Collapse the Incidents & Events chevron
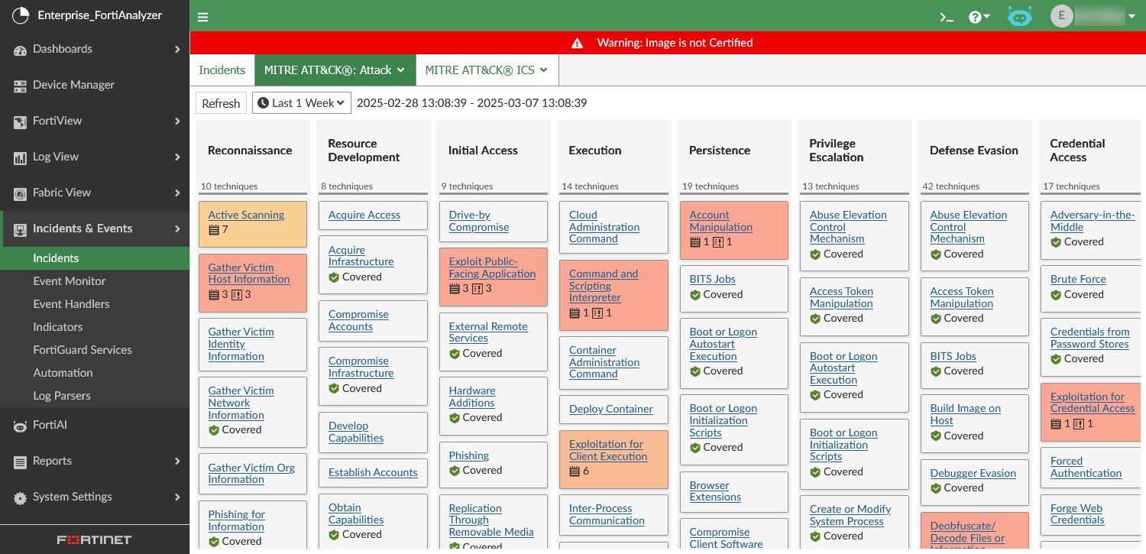This screenshot has height=554, width=1146. click(177, 229)
